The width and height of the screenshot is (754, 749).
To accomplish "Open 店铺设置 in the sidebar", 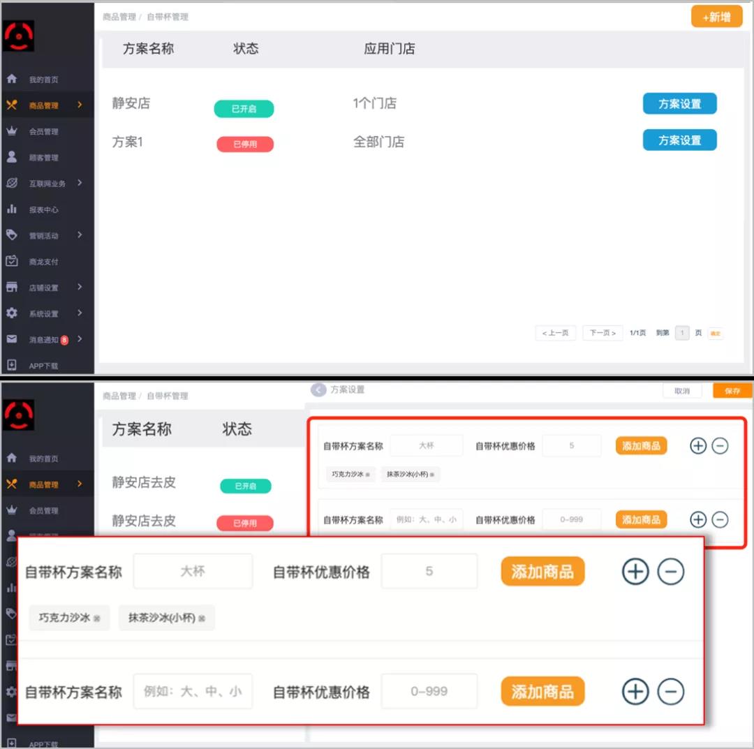I will [x=43, y=287].
